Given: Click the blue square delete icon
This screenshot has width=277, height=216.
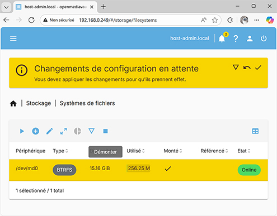Looking at the screenshot, I should tap(105, 131).
